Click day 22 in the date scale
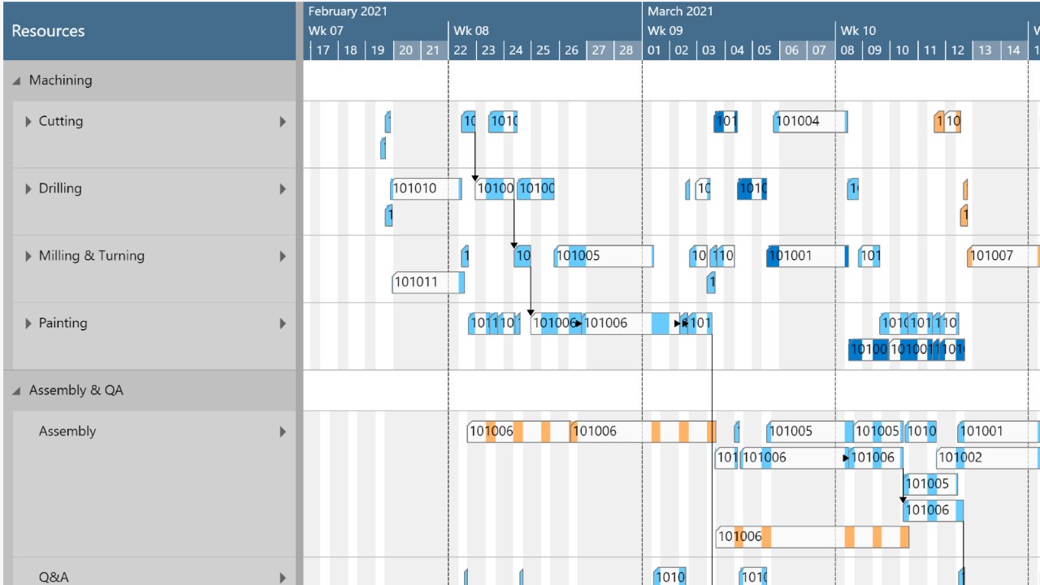This screenshot has height=585, width=1040. click(461, 50)
